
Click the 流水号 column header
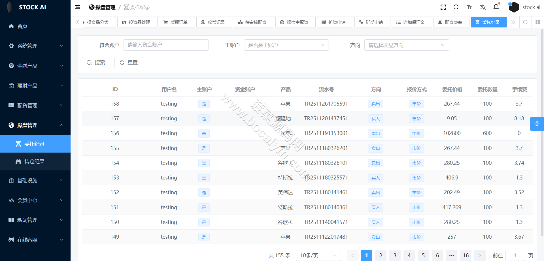(x=326, y=89)
